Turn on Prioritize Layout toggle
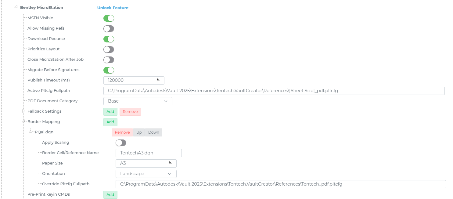 (x=109, y=49)
